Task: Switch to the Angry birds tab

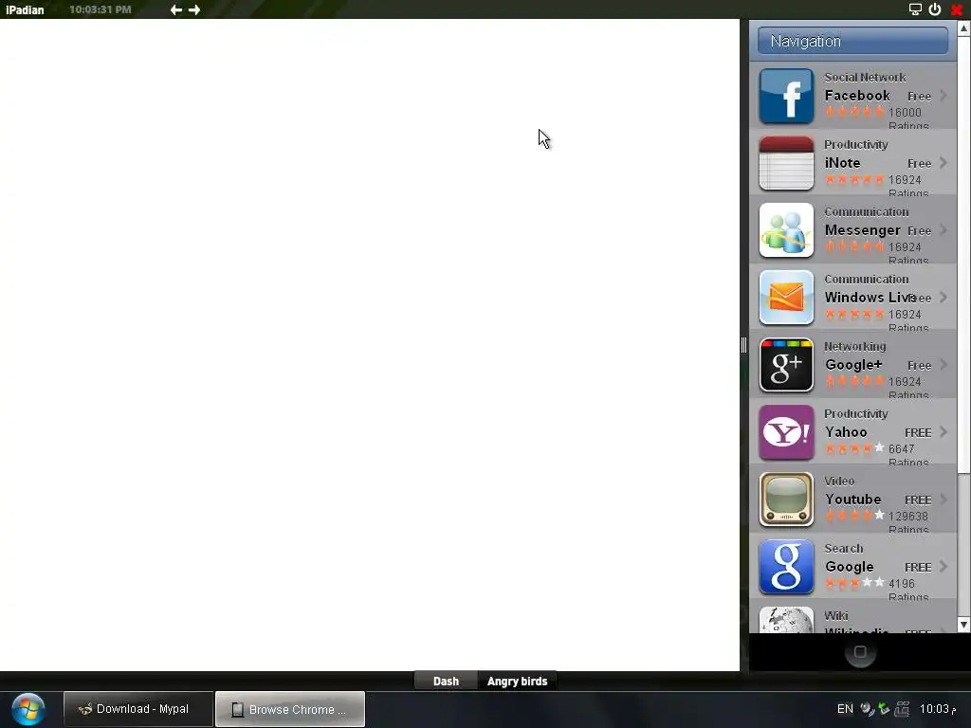Action: click(x=517, y=681)
